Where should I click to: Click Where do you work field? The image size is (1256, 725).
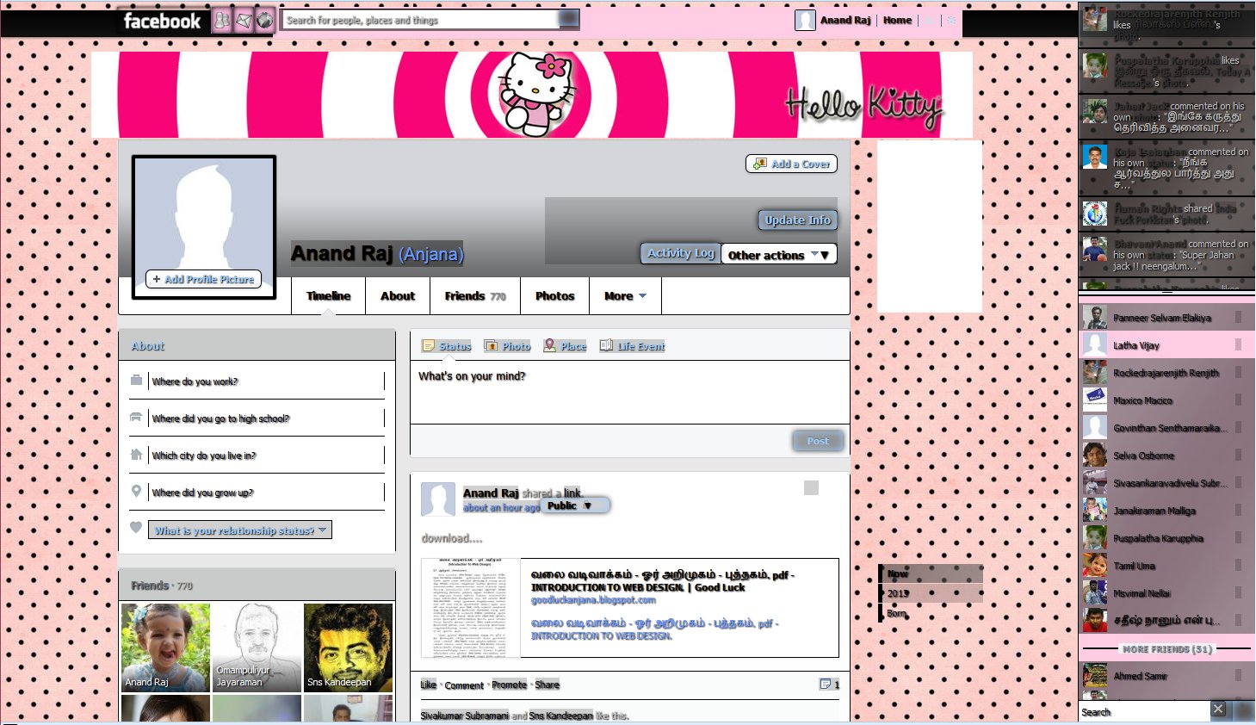pyautogui.click(x=267, y=381)
